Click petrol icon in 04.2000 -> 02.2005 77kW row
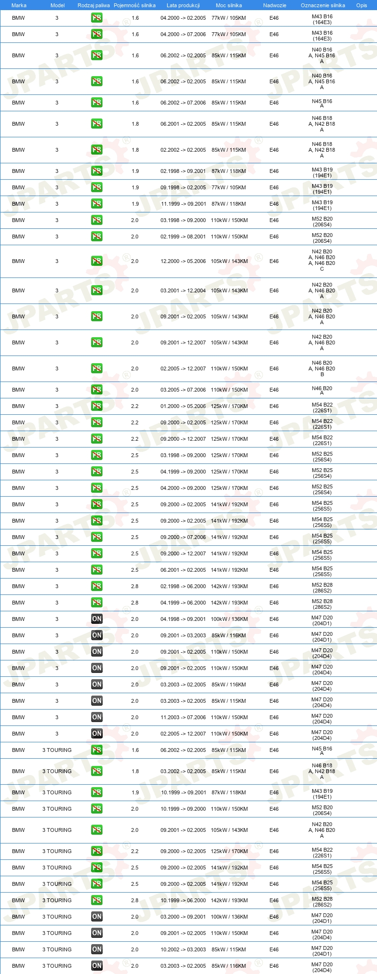The height and width of the screenshot is (974, 377). coord(97,18)
